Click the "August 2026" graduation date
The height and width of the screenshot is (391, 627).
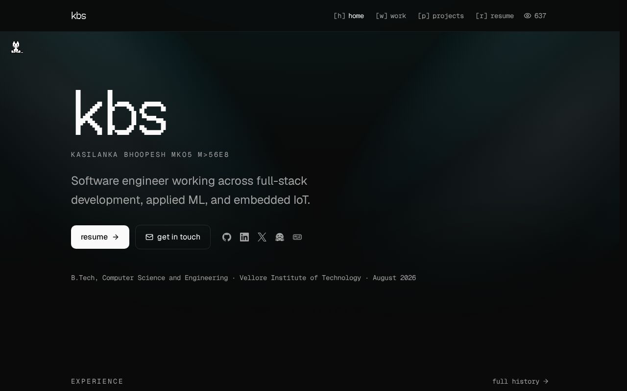click(x=394, y=278)
